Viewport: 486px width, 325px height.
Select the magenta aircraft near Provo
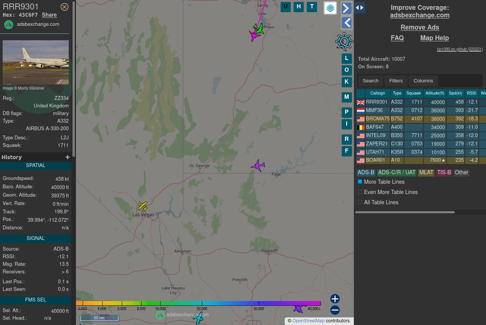pyautogui.click(x=254, y=36)
